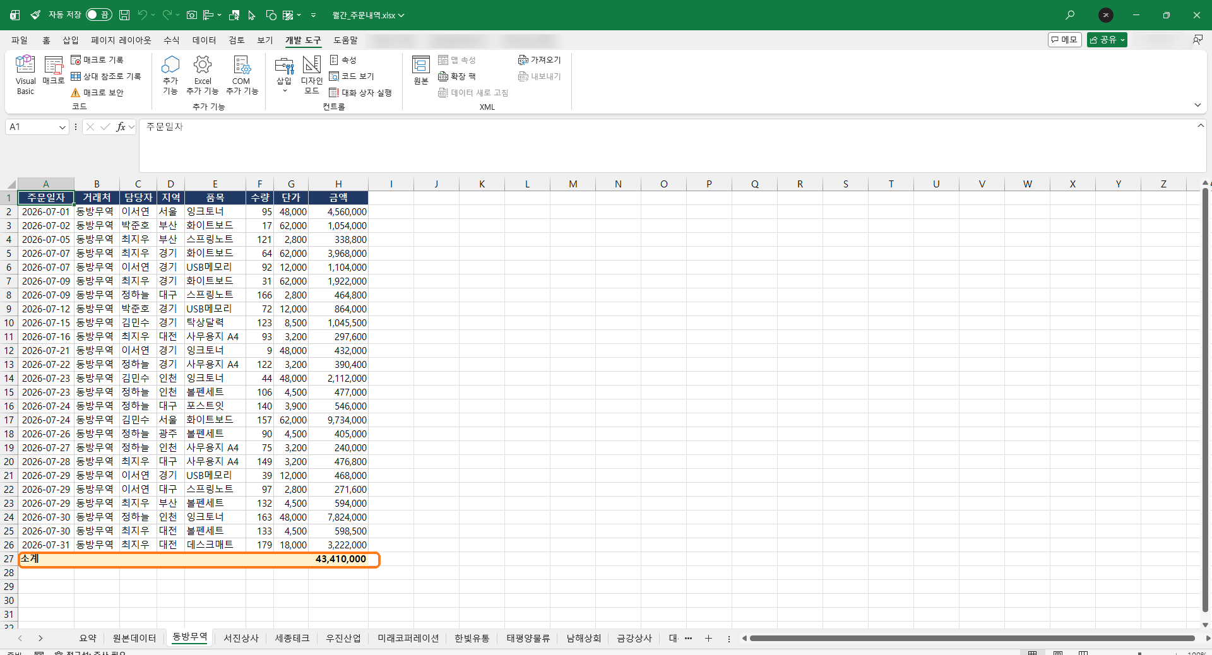Save the workbook with the floppy icon
Screen dimensions: 1212x655
click(124, 15)
